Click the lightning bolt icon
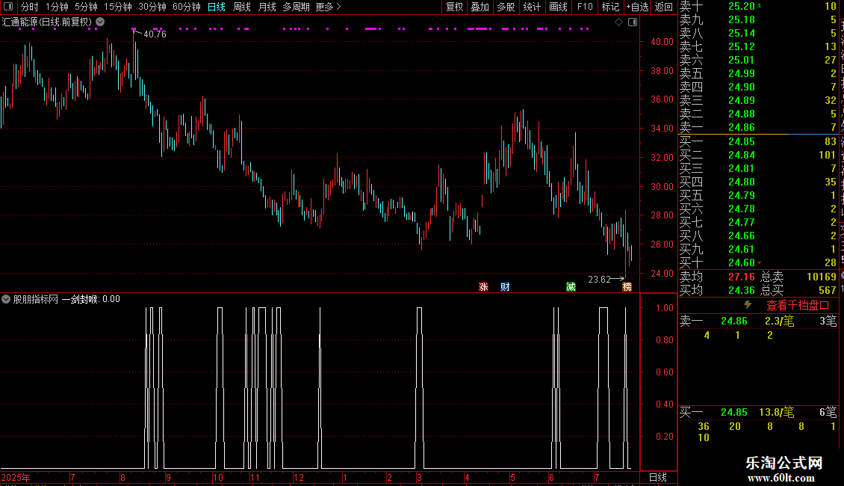The height and width of the screenshot is (486, 844). point(748,305)
